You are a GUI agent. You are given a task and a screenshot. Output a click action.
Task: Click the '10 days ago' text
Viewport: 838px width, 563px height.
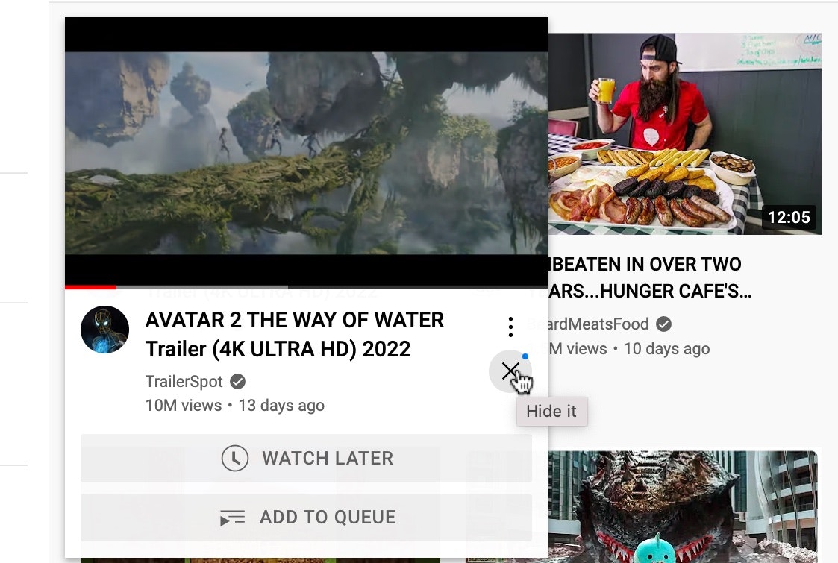(667, 349)
